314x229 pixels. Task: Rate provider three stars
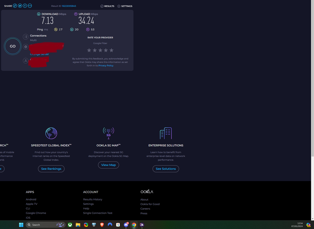[100, 50]
